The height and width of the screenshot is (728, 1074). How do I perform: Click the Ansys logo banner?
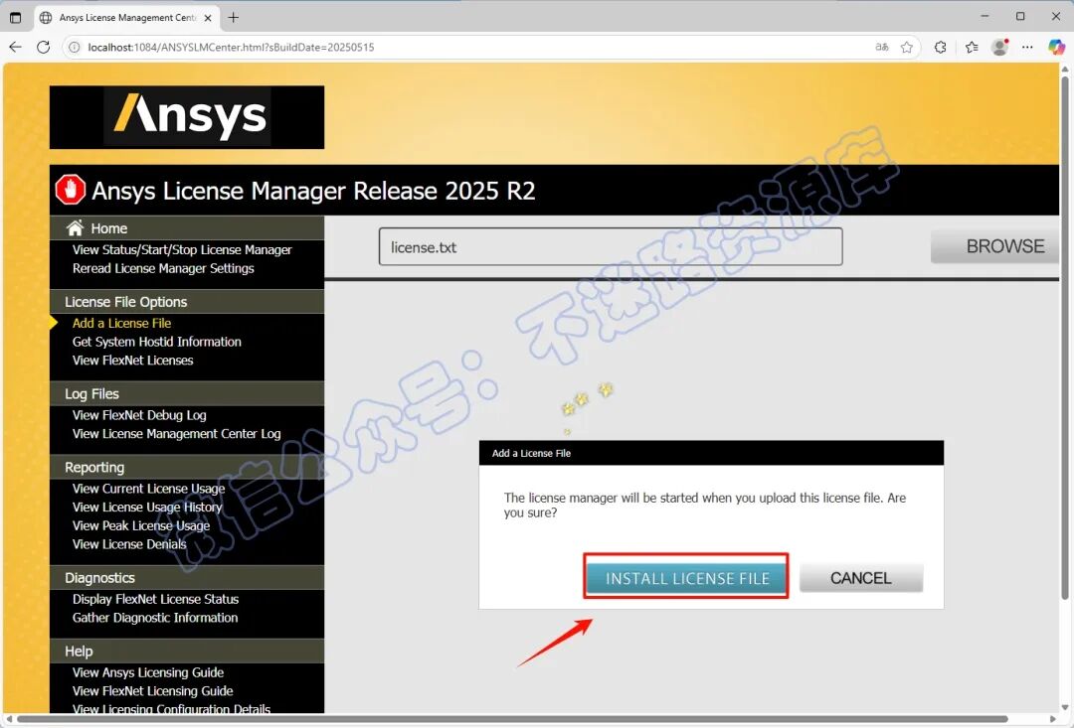187,117
